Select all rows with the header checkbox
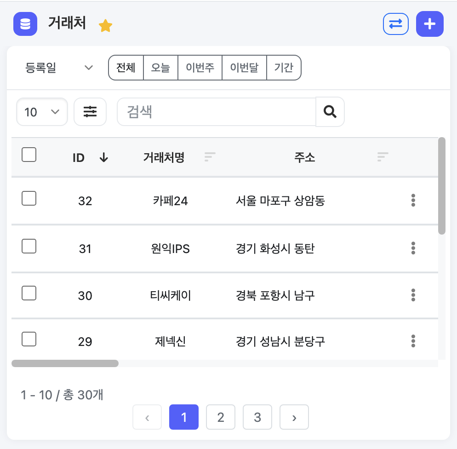This screenshot has height=449, width=457. coord(29,155)
